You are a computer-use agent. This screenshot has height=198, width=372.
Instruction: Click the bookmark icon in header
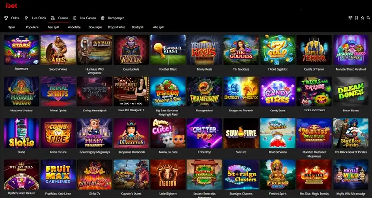[356, 18]
